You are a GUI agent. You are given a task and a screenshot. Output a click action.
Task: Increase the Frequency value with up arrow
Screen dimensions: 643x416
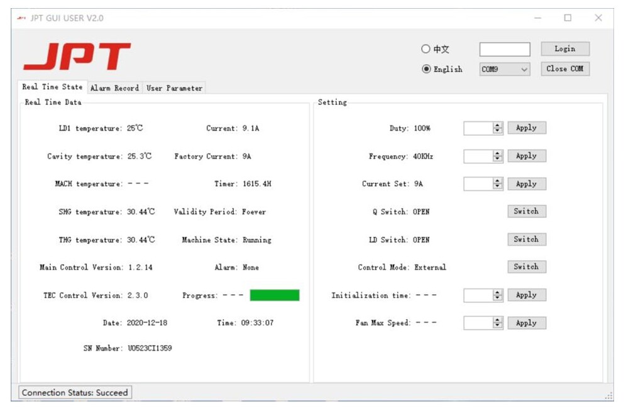[x=497, y=153]
